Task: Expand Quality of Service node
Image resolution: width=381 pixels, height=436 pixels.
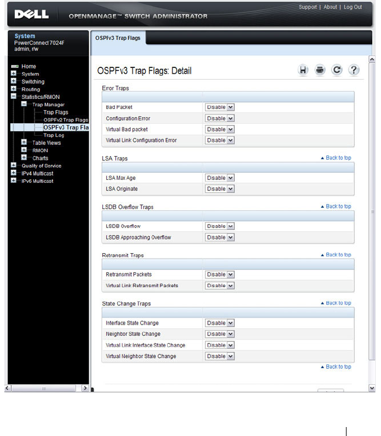Action: tap(13, 165)
